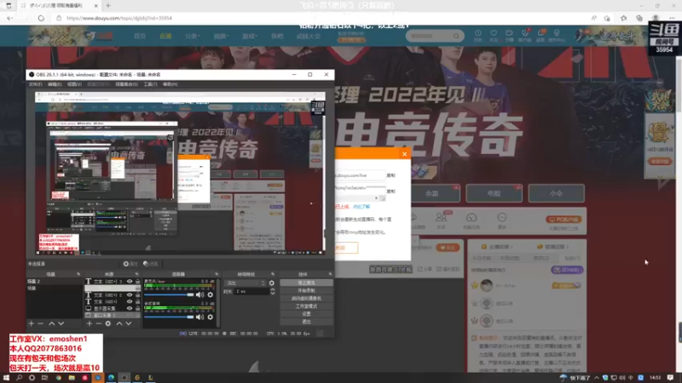Open Windows taskbar search
Viewport: 682px width, 383px height.
(19, 378)
